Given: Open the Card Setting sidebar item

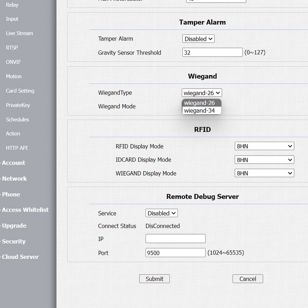Looking at the screenshot, I should click(20, 91).
